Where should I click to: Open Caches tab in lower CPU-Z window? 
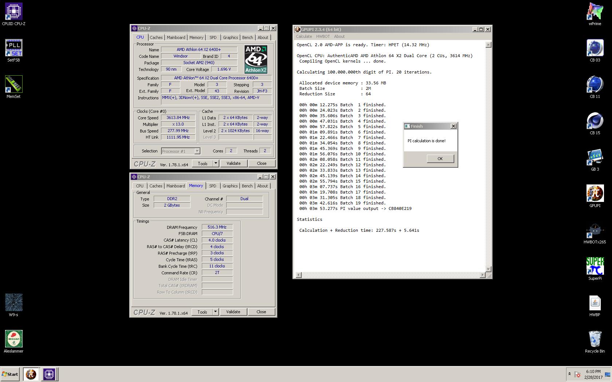click(156, 186)
